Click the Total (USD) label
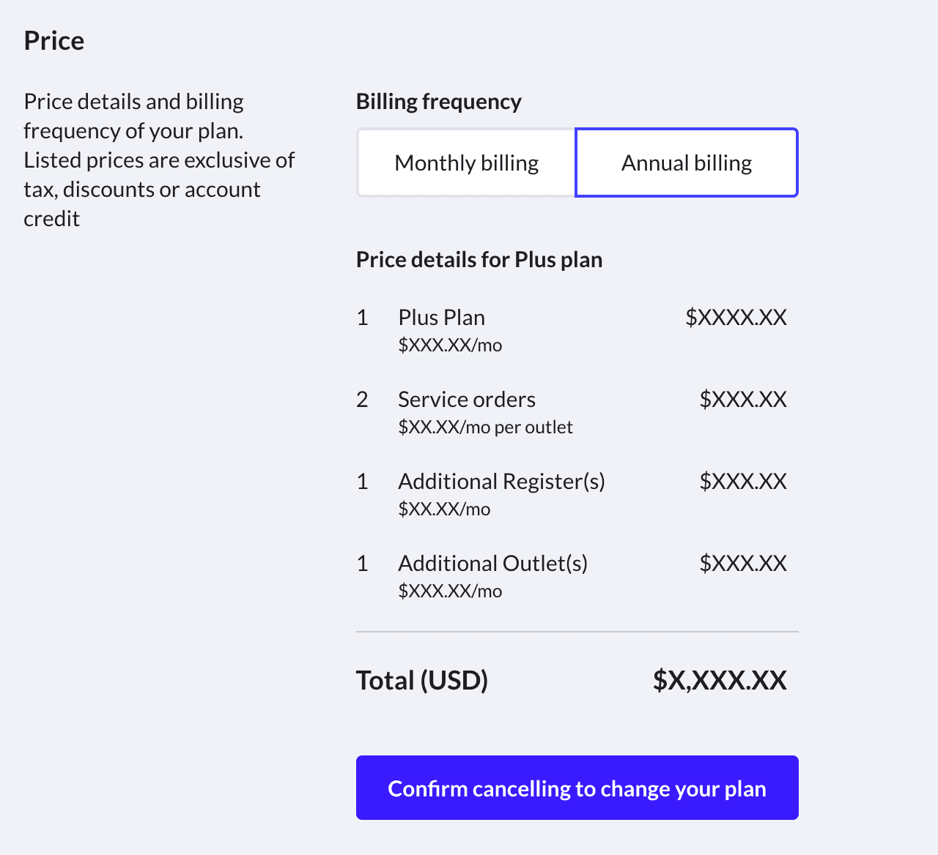938x855 pixels. pos(422,680)
